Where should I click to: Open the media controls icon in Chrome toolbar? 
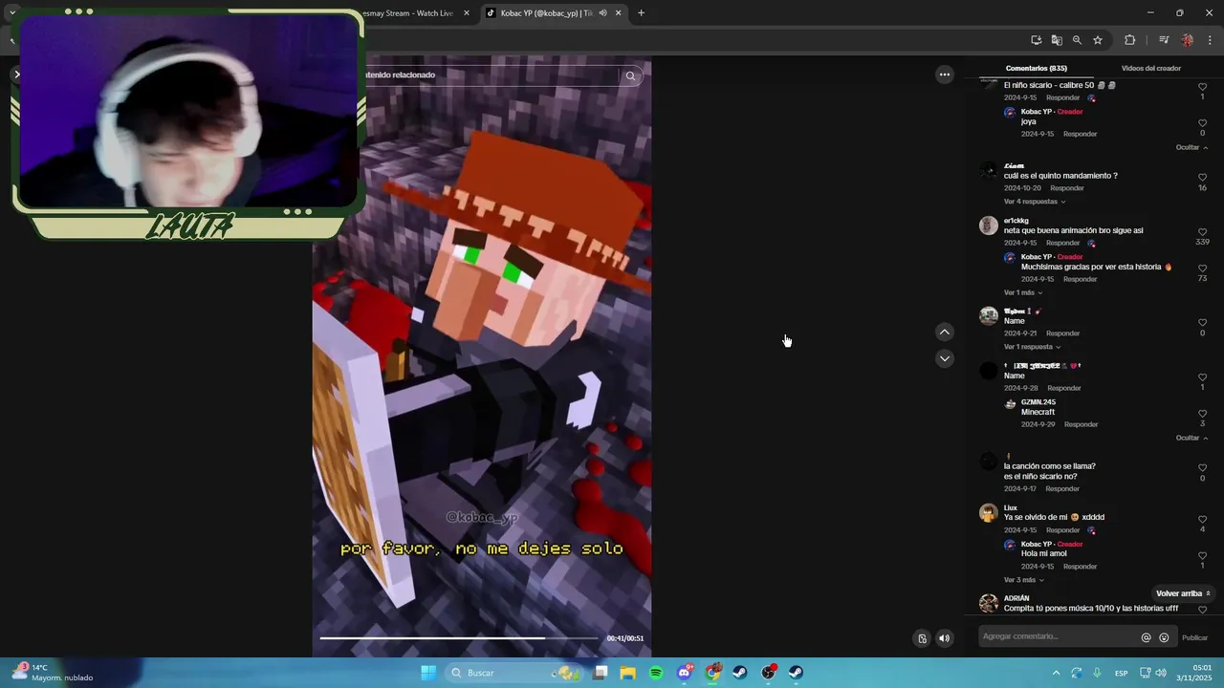(1164, 40)
